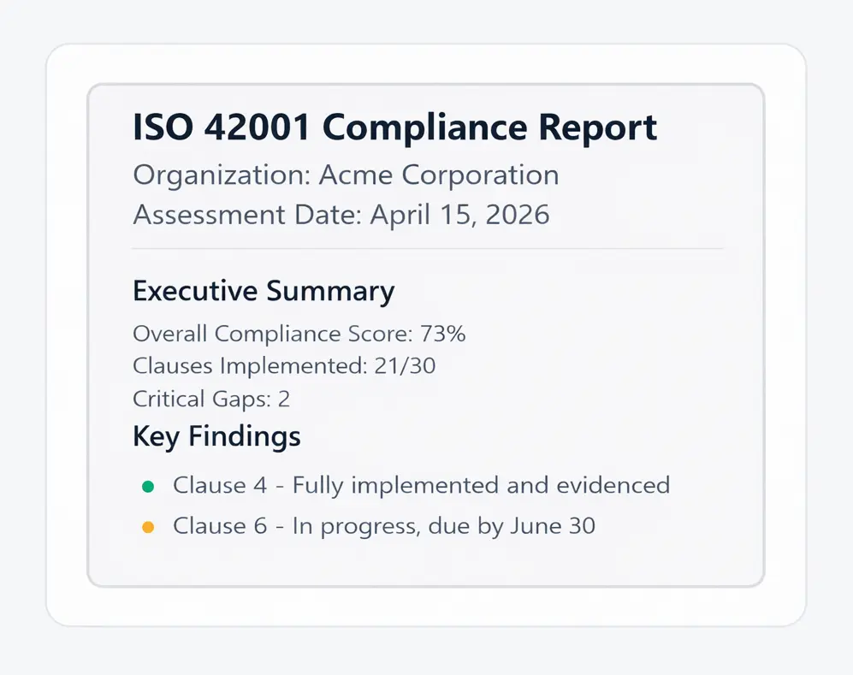
Task: Click the Critical Gaps line
Action: click(212, 399)
